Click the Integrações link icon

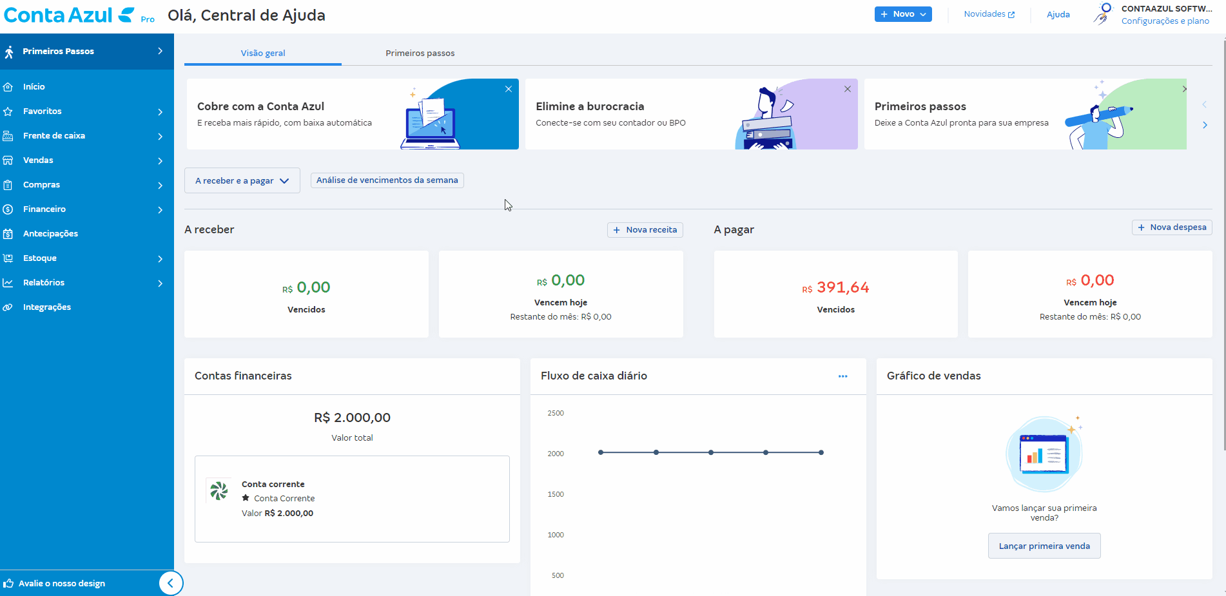click(x=8, y=307)
